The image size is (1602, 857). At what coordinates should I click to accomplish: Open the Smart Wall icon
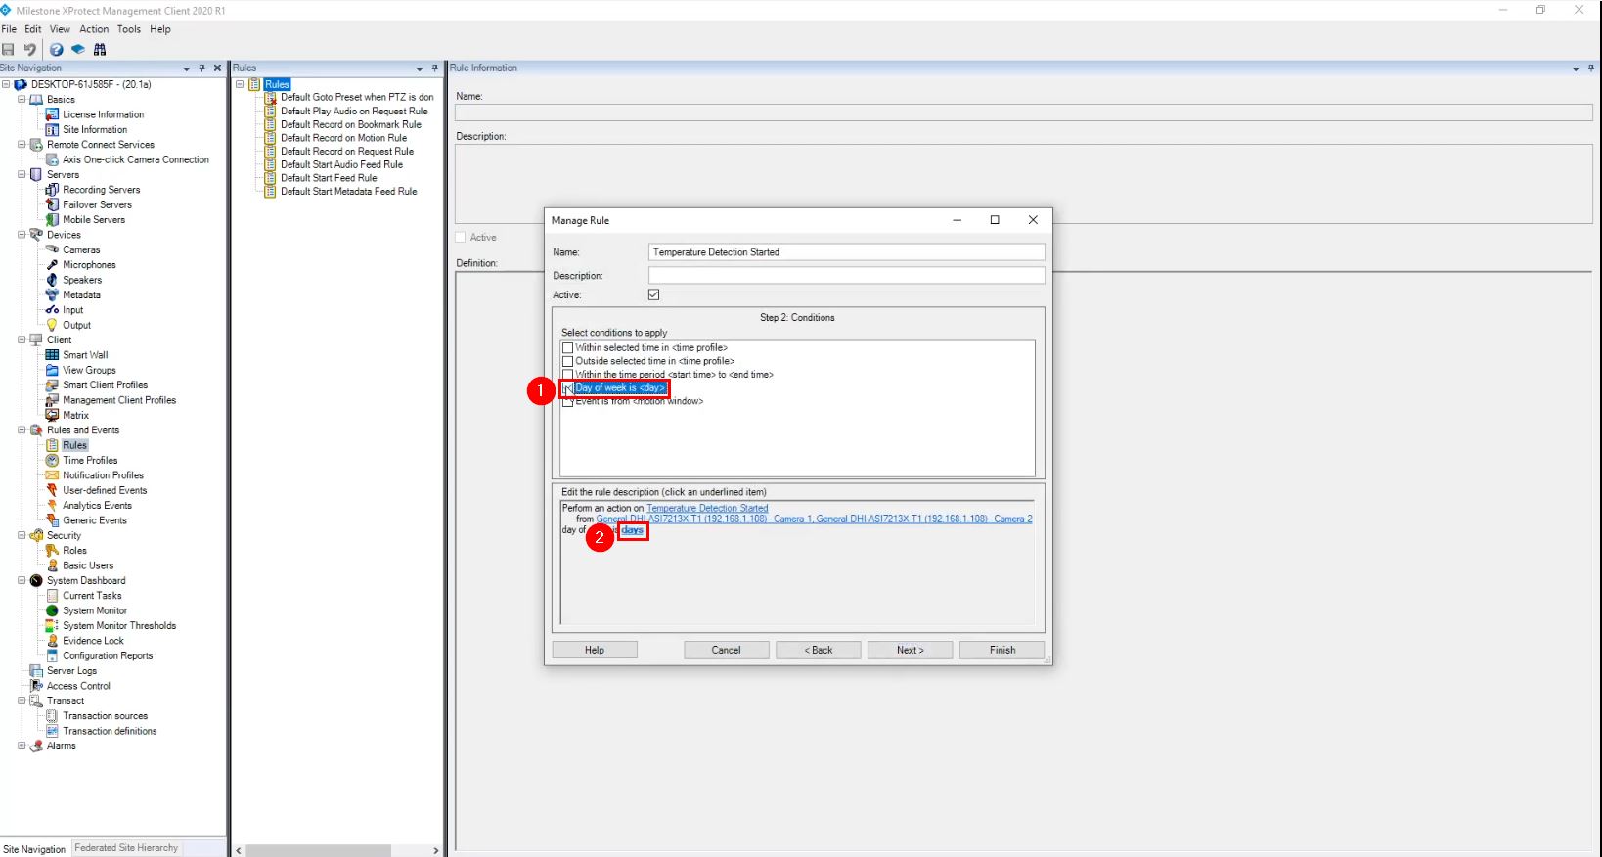(x=53, y=355)
